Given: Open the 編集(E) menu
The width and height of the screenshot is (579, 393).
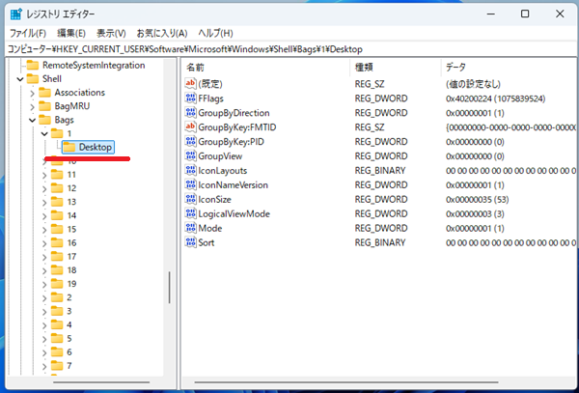Looking at the screenshot, I should tap(71, 33).
